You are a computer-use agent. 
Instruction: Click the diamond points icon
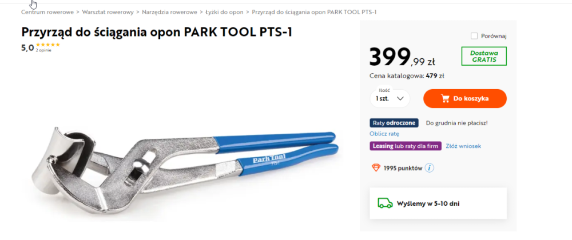(x=376, y=168)
